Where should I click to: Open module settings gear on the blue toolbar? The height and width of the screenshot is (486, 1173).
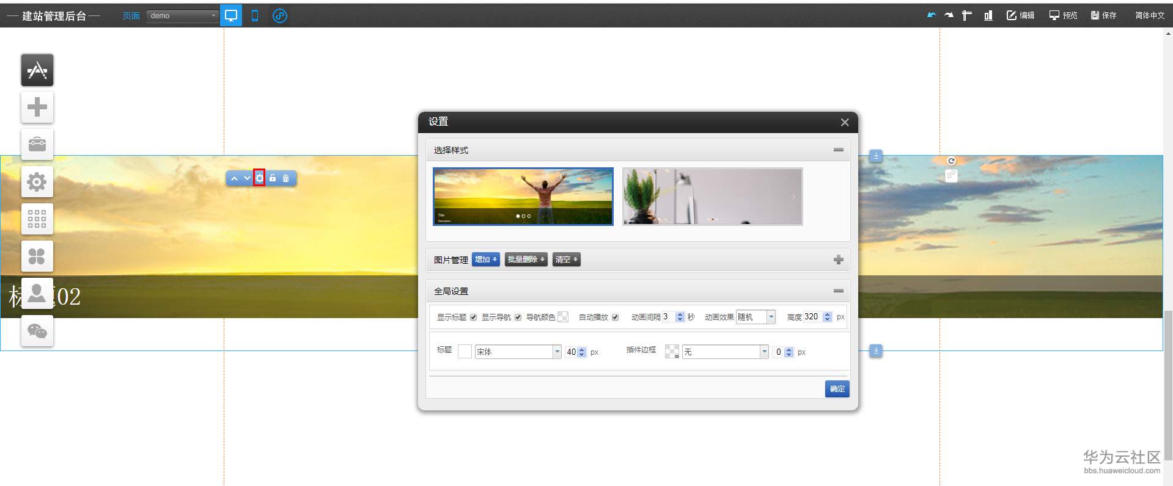(x=259, y=178)
